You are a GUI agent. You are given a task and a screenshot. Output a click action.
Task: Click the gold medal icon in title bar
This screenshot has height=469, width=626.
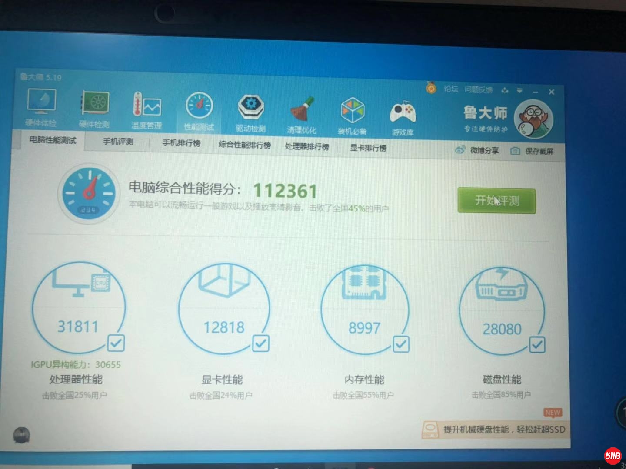pos(431,88)
